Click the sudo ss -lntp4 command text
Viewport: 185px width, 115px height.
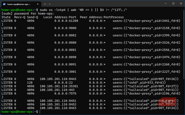[x=53, y=10]
